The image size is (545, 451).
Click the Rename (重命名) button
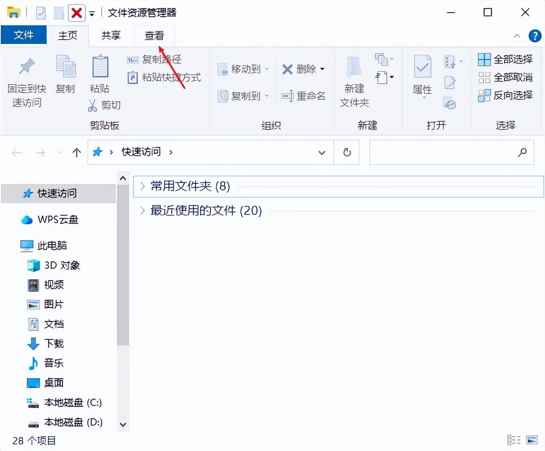point(303,96)
